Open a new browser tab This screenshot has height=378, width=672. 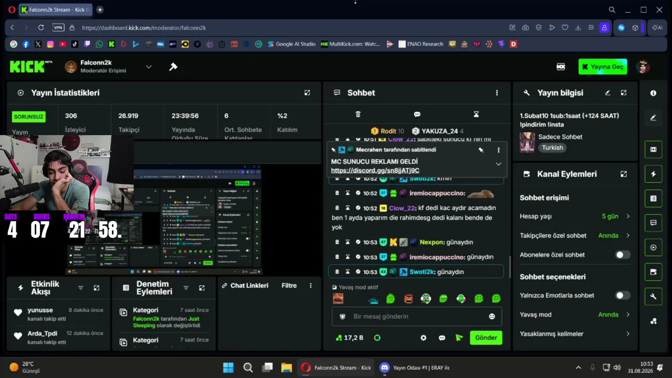coord(100,9)
